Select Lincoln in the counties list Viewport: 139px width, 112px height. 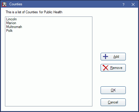coord(11,19)
